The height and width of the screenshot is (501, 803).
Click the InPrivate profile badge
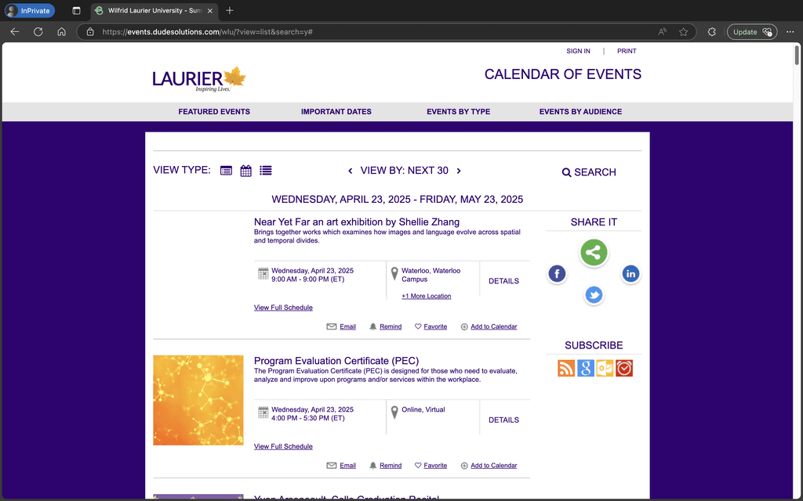(x=30, y=10)
